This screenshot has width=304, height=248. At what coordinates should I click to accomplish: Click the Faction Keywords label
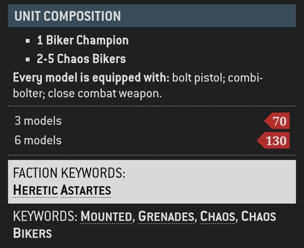tap(69, 173)
